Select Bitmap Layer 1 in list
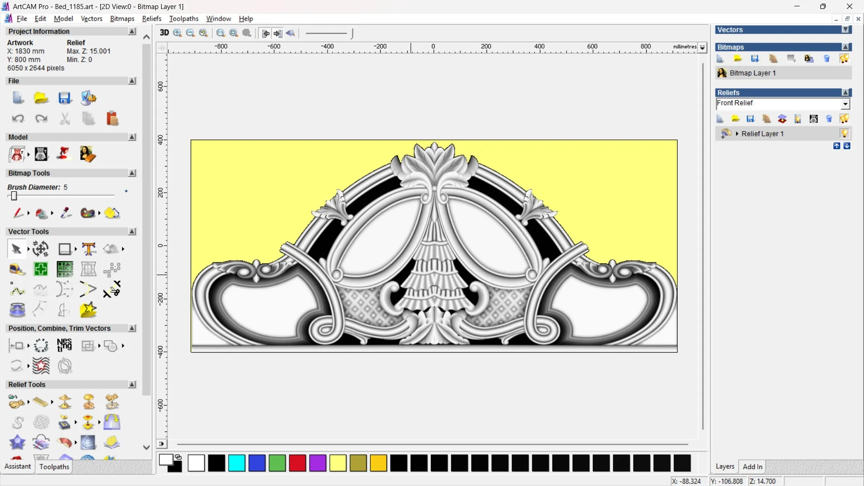This screenshot has height=486, width=864. click(752, 73)
